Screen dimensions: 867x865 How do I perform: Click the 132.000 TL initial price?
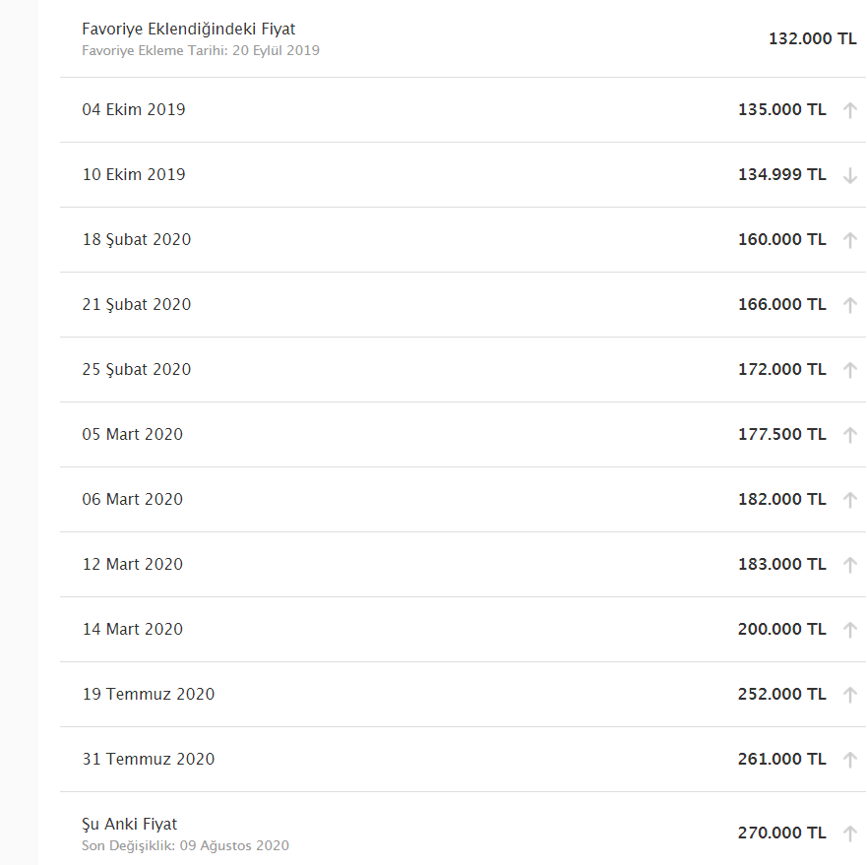point(812,38)
